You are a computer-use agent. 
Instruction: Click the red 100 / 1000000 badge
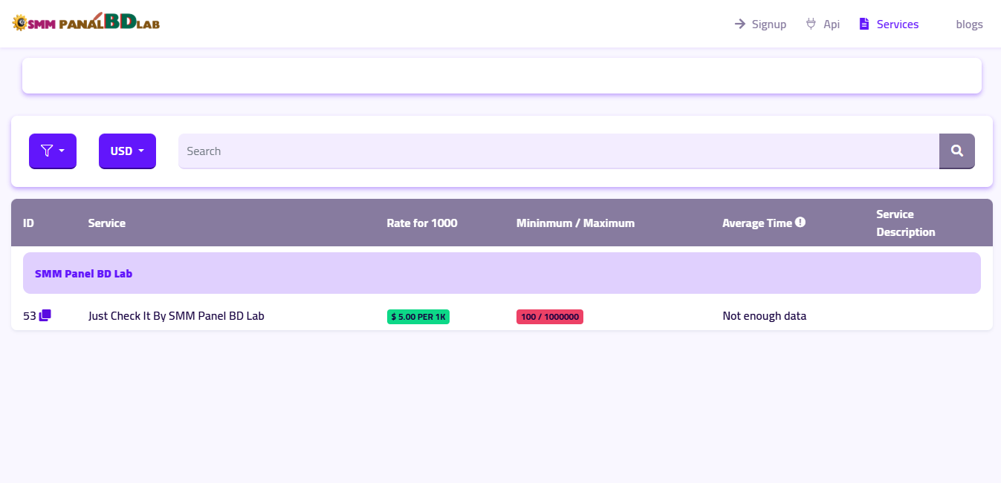click(x=550, y=317)
